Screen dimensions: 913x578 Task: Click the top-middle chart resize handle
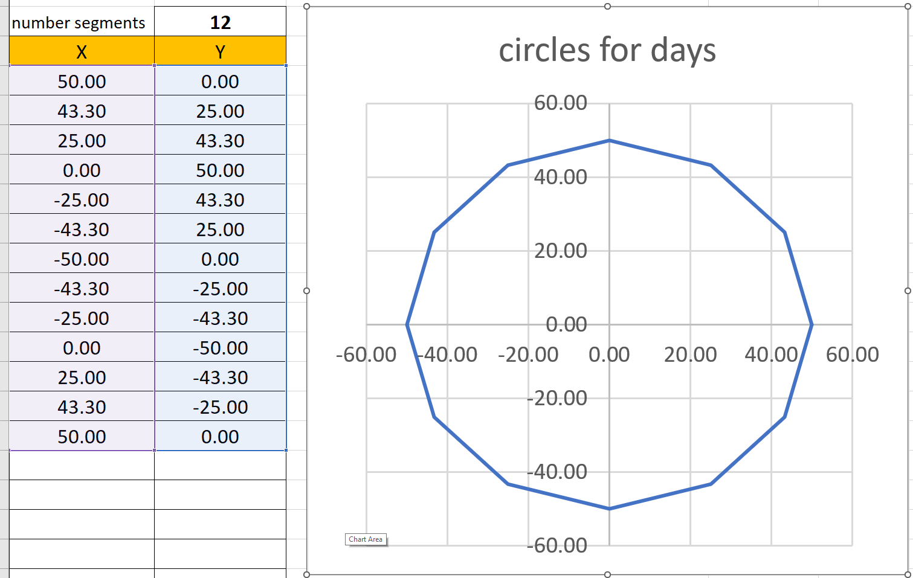coord(607,7)
